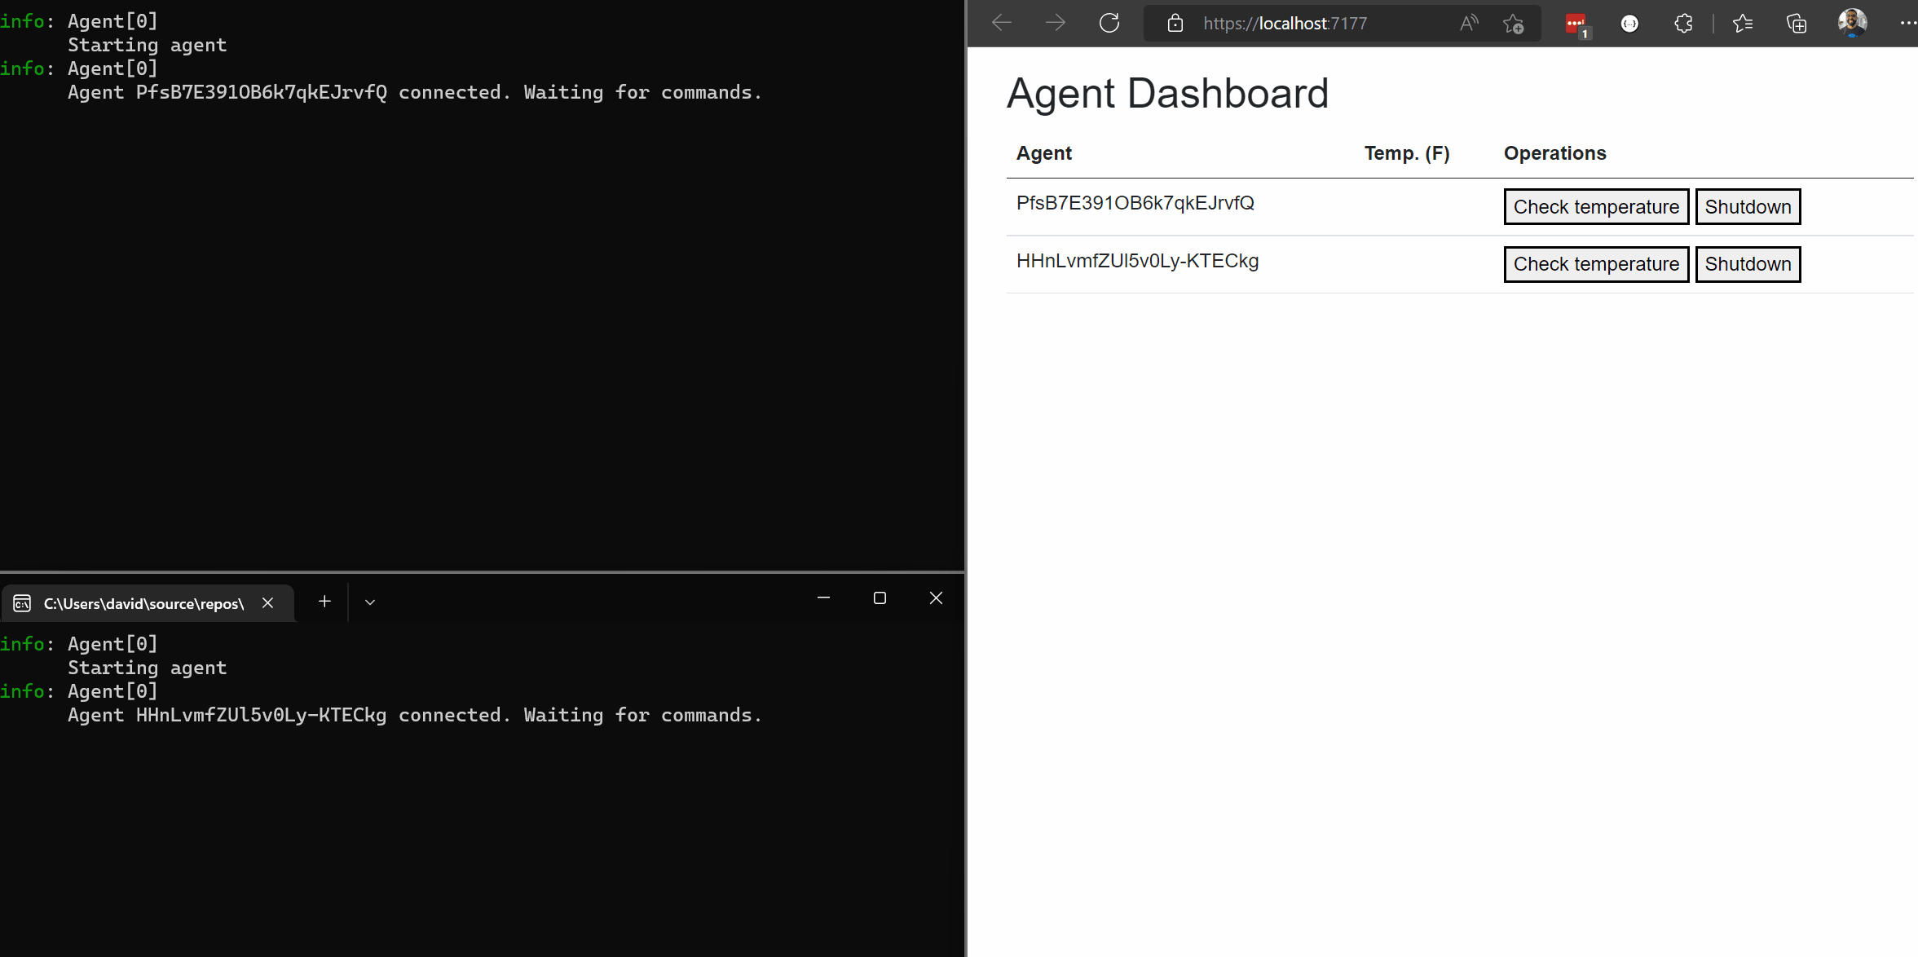The width and height of the screenshot is (1918, 957).
Task: Shutdown agent PfsB7E391OB6k7qkEJrvfQ
Action: 1748,207
